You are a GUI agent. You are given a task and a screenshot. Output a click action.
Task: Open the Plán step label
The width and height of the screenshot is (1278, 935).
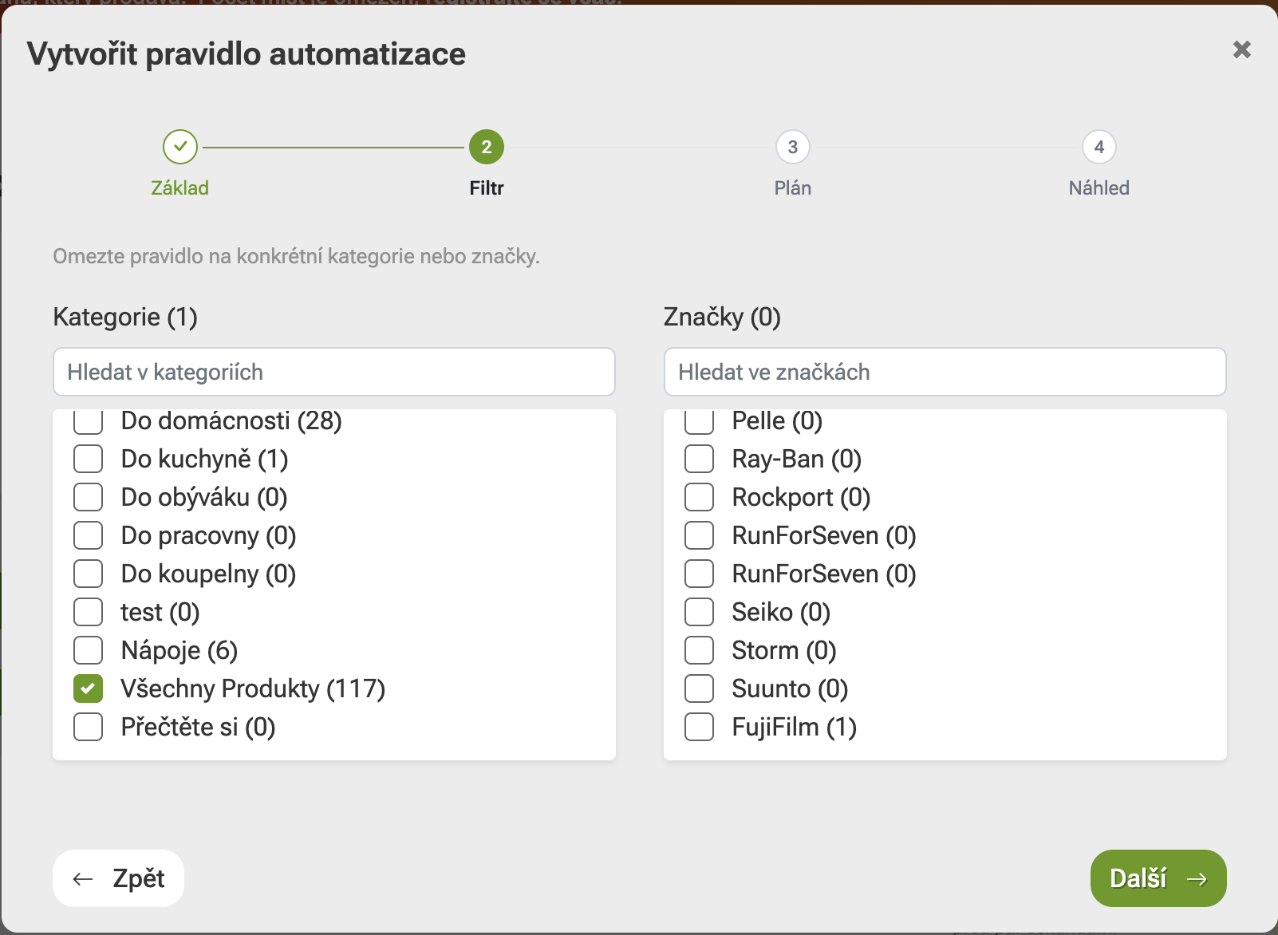click(x=793, y=188)
